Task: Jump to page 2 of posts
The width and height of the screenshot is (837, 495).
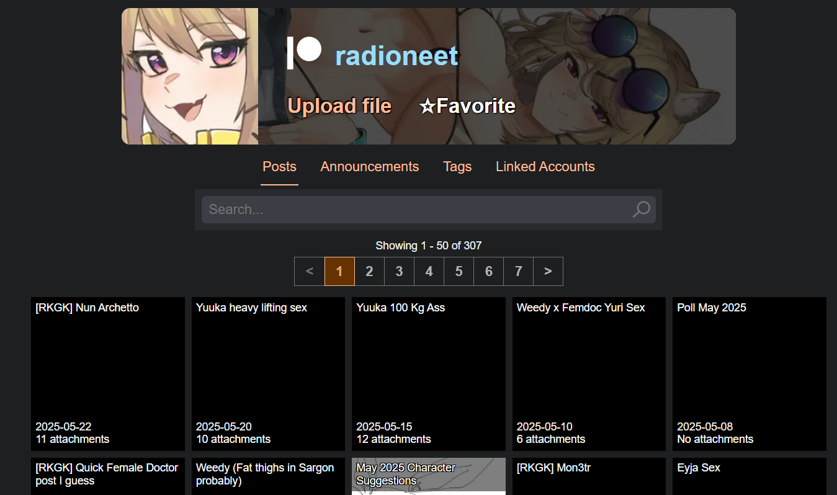Action: point(369,271)
